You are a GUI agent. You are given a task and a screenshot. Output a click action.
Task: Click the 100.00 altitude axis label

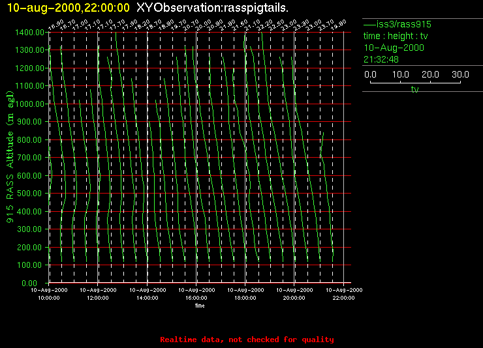pyautogui.click(x=30, y=265)
